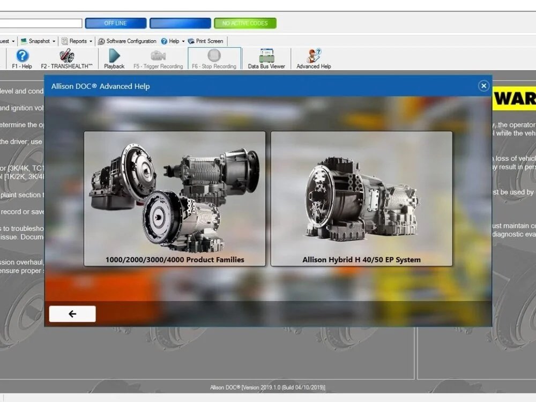536x402 pixels.
Task: Expand the Reports dropdown menu
Action: click(x=77, y=41)
